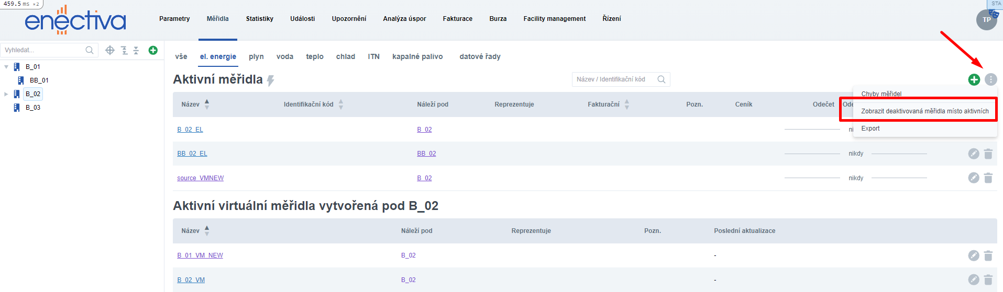Delete the source_VMNEW meter row
This screenshot has width=1003, height=292.
point(988,178)
